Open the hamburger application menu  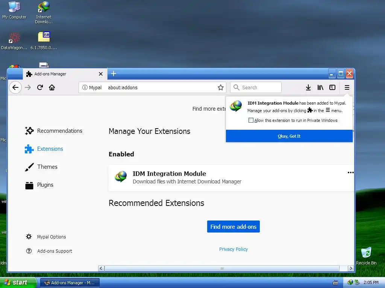click(x=347, y=87)
